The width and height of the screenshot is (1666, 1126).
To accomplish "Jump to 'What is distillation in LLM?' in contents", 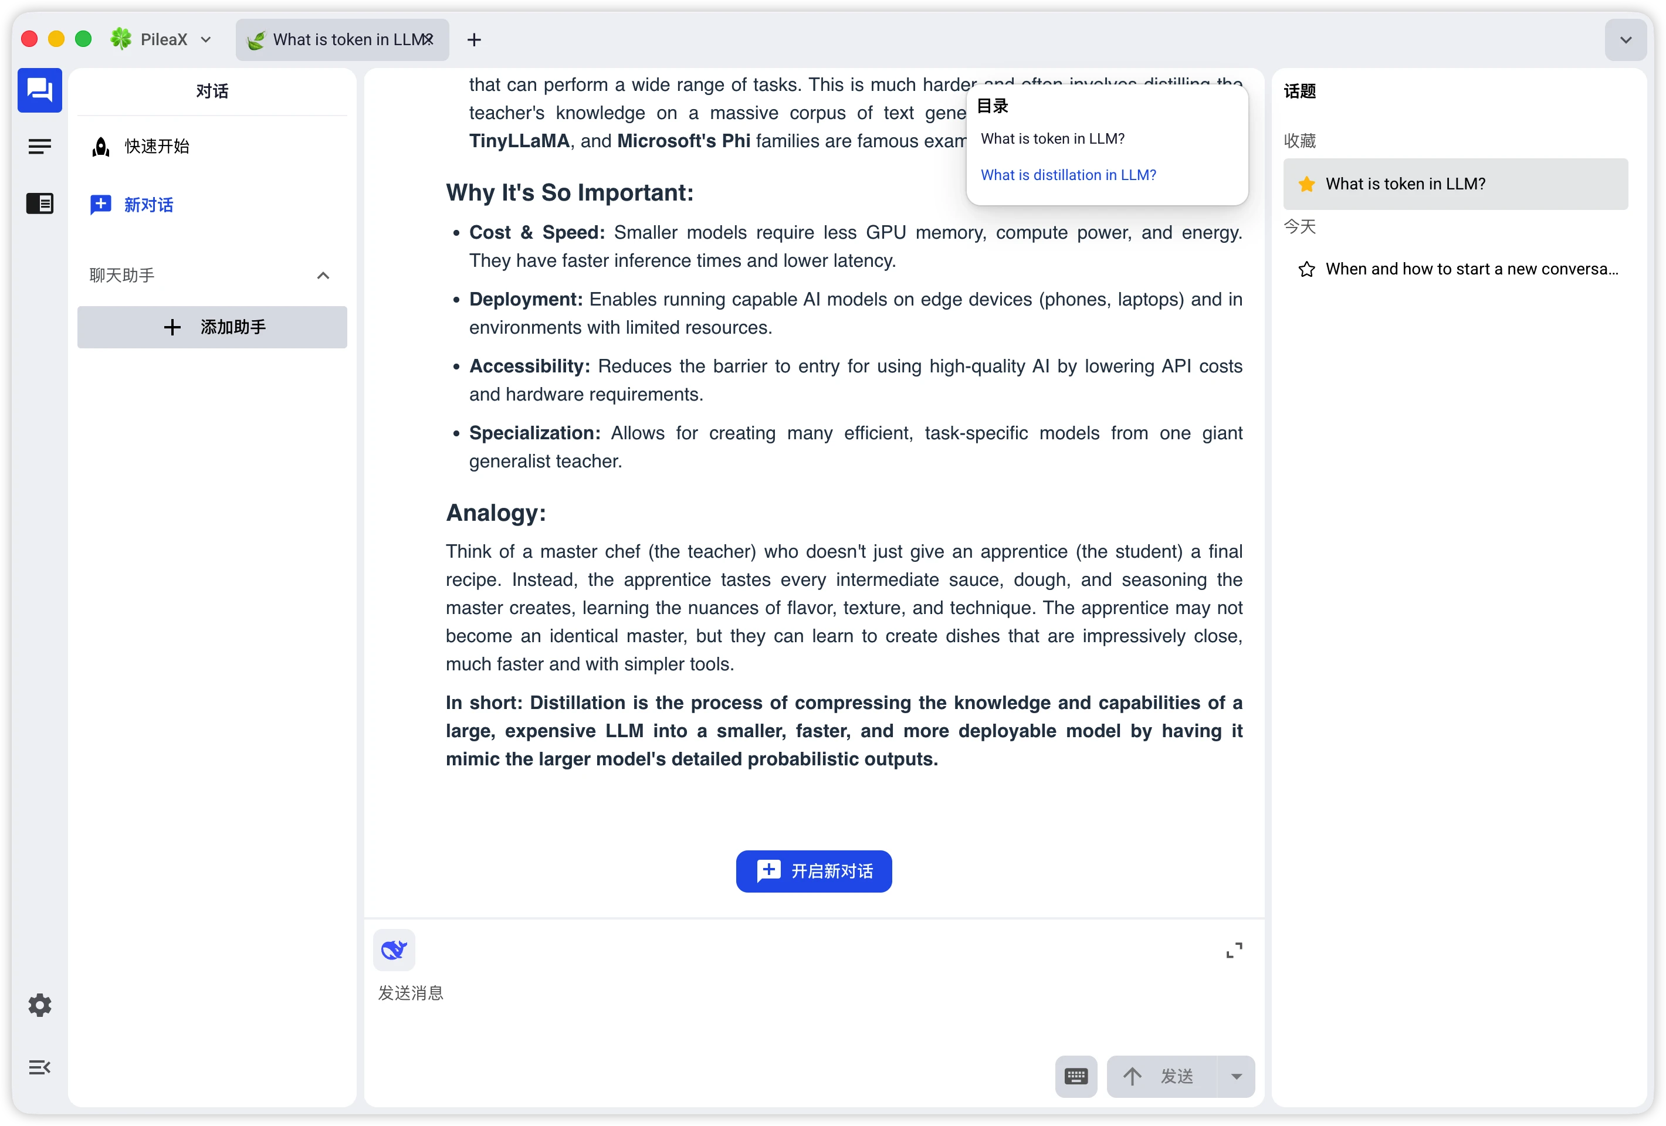I will click(x=1068, y=175).
